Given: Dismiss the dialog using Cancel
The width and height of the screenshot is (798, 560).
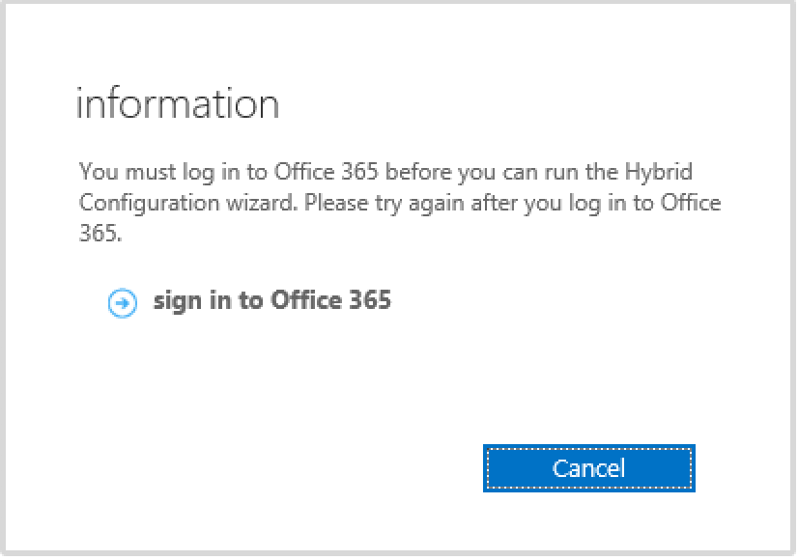Looking at the screenshot, I should 588,468.
